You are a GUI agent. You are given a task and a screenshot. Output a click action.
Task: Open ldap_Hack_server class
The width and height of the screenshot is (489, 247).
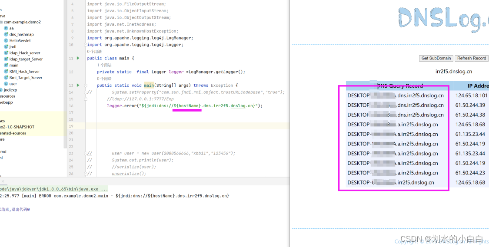(x=25, y=53)
